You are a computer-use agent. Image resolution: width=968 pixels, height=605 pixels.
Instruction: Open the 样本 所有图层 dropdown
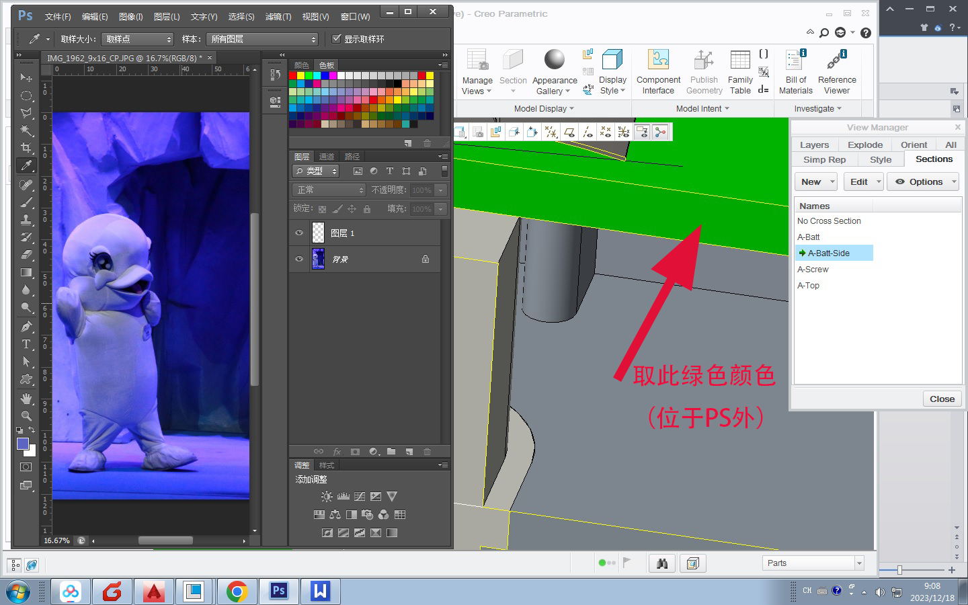pos(261,39)
